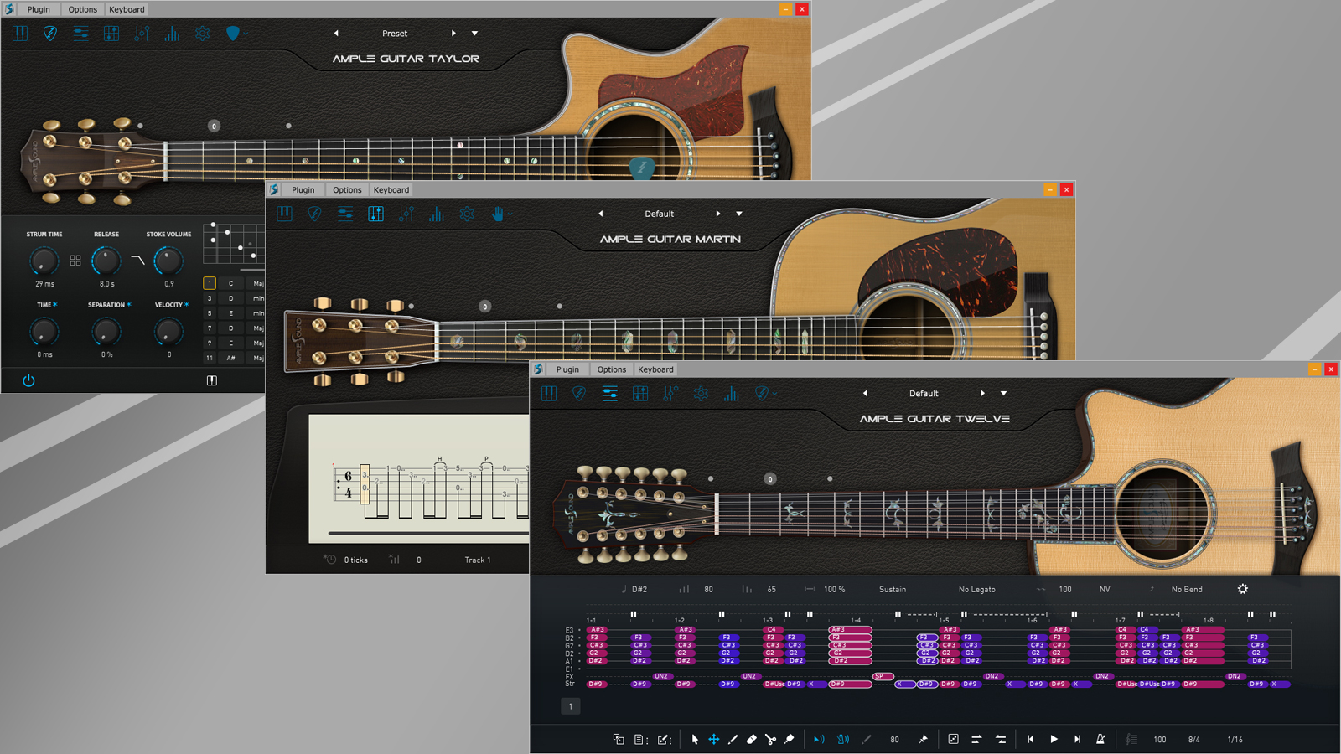Viewport: 1341px width, 754px height.
Task: Select chord slot 1 in Taylor chord list
Action: coord(210,283)
